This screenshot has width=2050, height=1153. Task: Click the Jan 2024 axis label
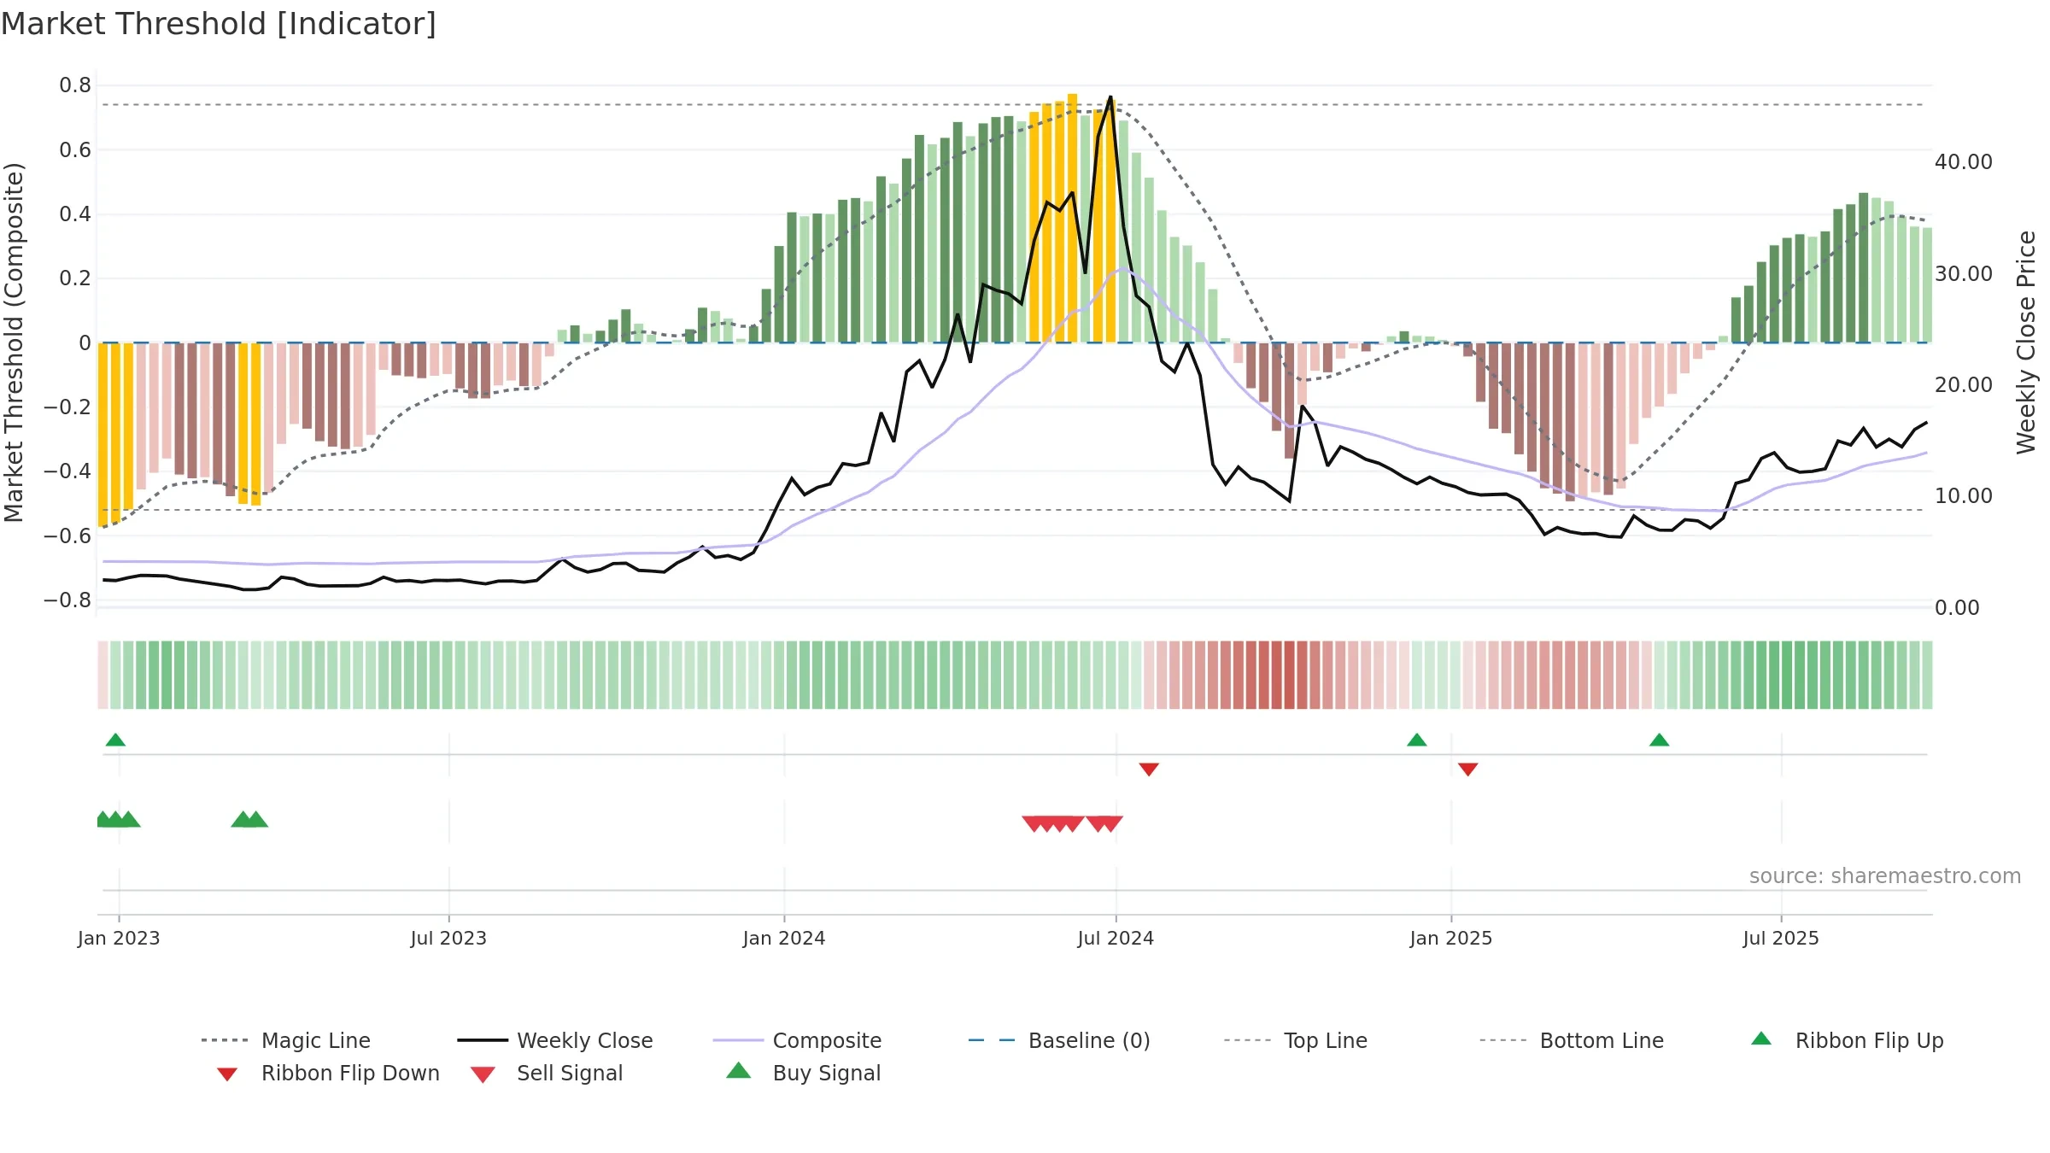[784, 938]
